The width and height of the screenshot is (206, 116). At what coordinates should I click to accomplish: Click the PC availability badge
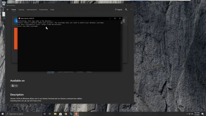[x=14, y=86]
